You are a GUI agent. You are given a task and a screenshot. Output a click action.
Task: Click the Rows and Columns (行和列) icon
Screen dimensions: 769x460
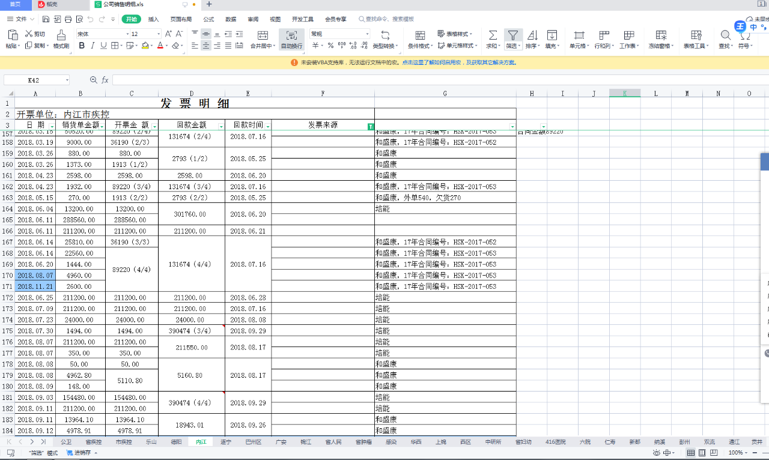[604, 35]
